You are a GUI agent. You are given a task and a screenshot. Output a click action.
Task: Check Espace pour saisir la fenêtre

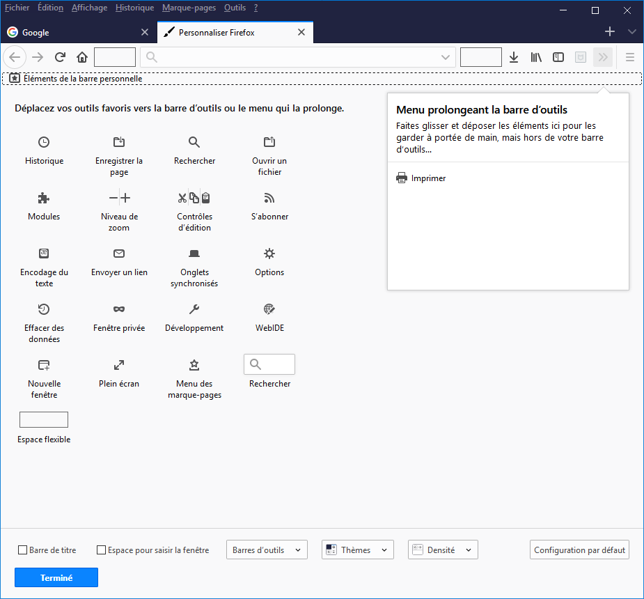coord(101,550)
